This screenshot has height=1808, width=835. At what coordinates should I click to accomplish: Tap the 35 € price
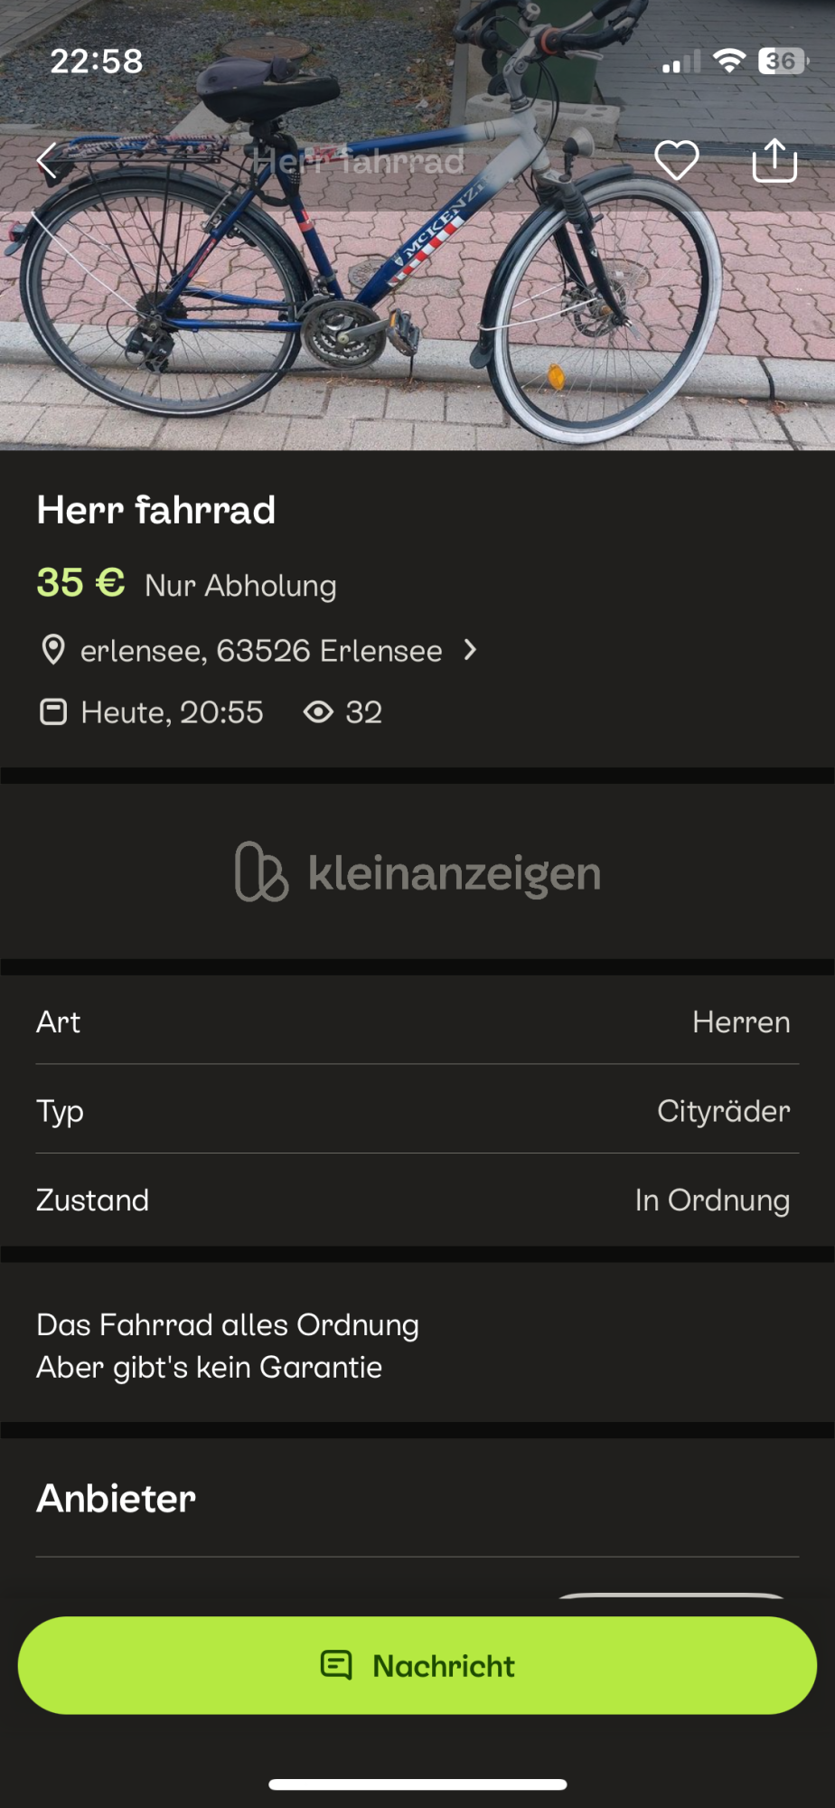point(80,583)
